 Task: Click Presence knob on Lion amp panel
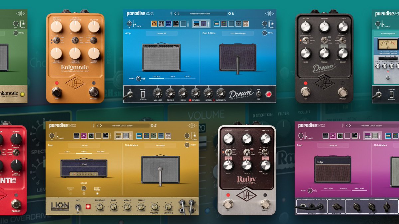[x=99, y=207]
